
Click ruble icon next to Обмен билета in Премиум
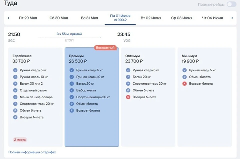[x=72, y=104]
